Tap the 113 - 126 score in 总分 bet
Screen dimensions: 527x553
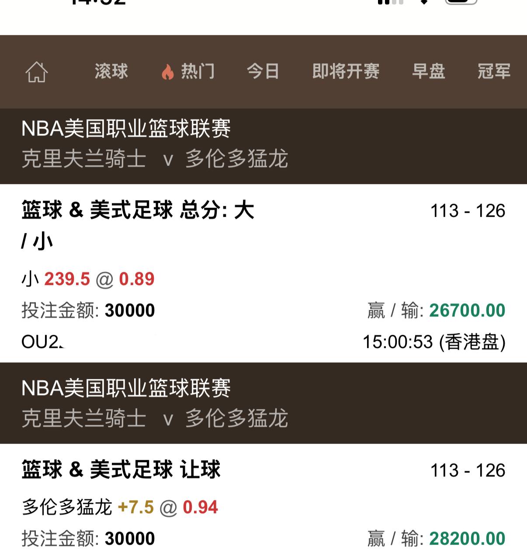(x=468, y=211)
